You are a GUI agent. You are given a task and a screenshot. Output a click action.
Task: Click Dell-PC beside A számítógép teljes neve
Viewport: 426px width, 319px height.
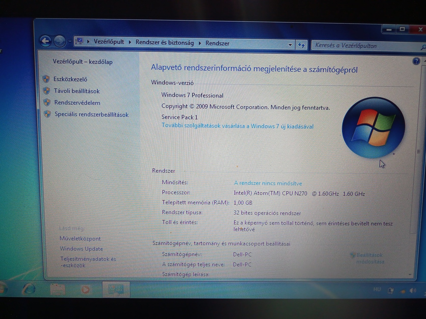pyautogui.click(x=242, y=265)
